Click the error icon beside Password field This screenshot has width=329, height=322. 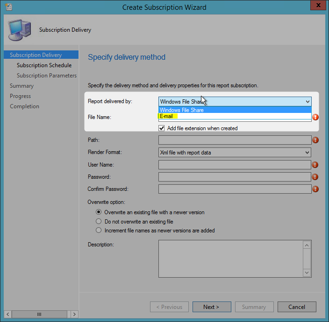click(x=315, y=177)
